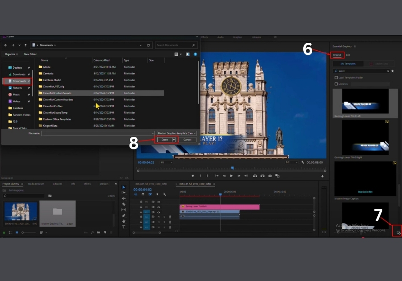Select the Pen tool
This screenshot has width=402, height=281.
[124, 215]
